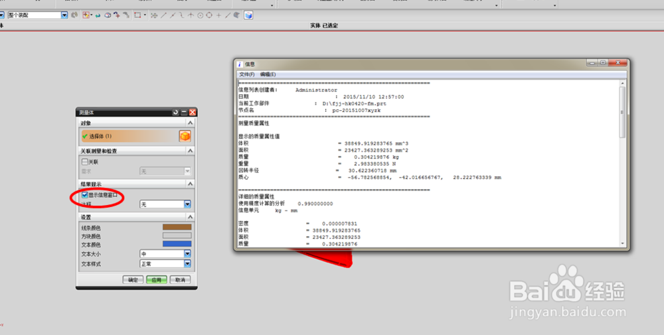Screen dimensions: 664x335
Task: Toggle the Control Point curve snap icon
Action: [x=182, y=15]
